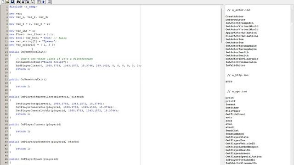The height and width of the screenshot is (165, 294).
Task: Select asin in the function list
Action: (x=229, y=117)
